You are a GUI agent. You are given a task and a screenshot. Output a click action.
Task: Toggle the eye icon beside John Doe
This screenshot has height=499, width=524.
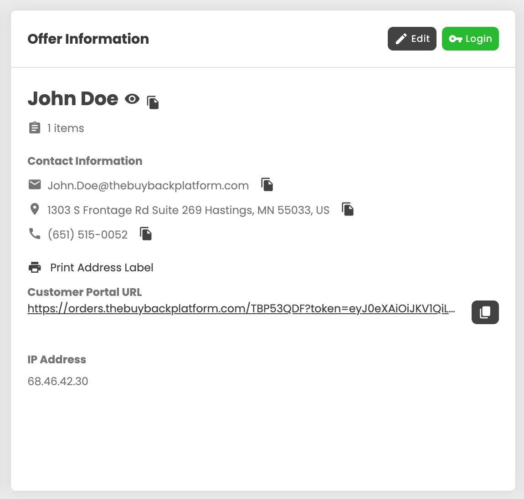tap(132, 99)
